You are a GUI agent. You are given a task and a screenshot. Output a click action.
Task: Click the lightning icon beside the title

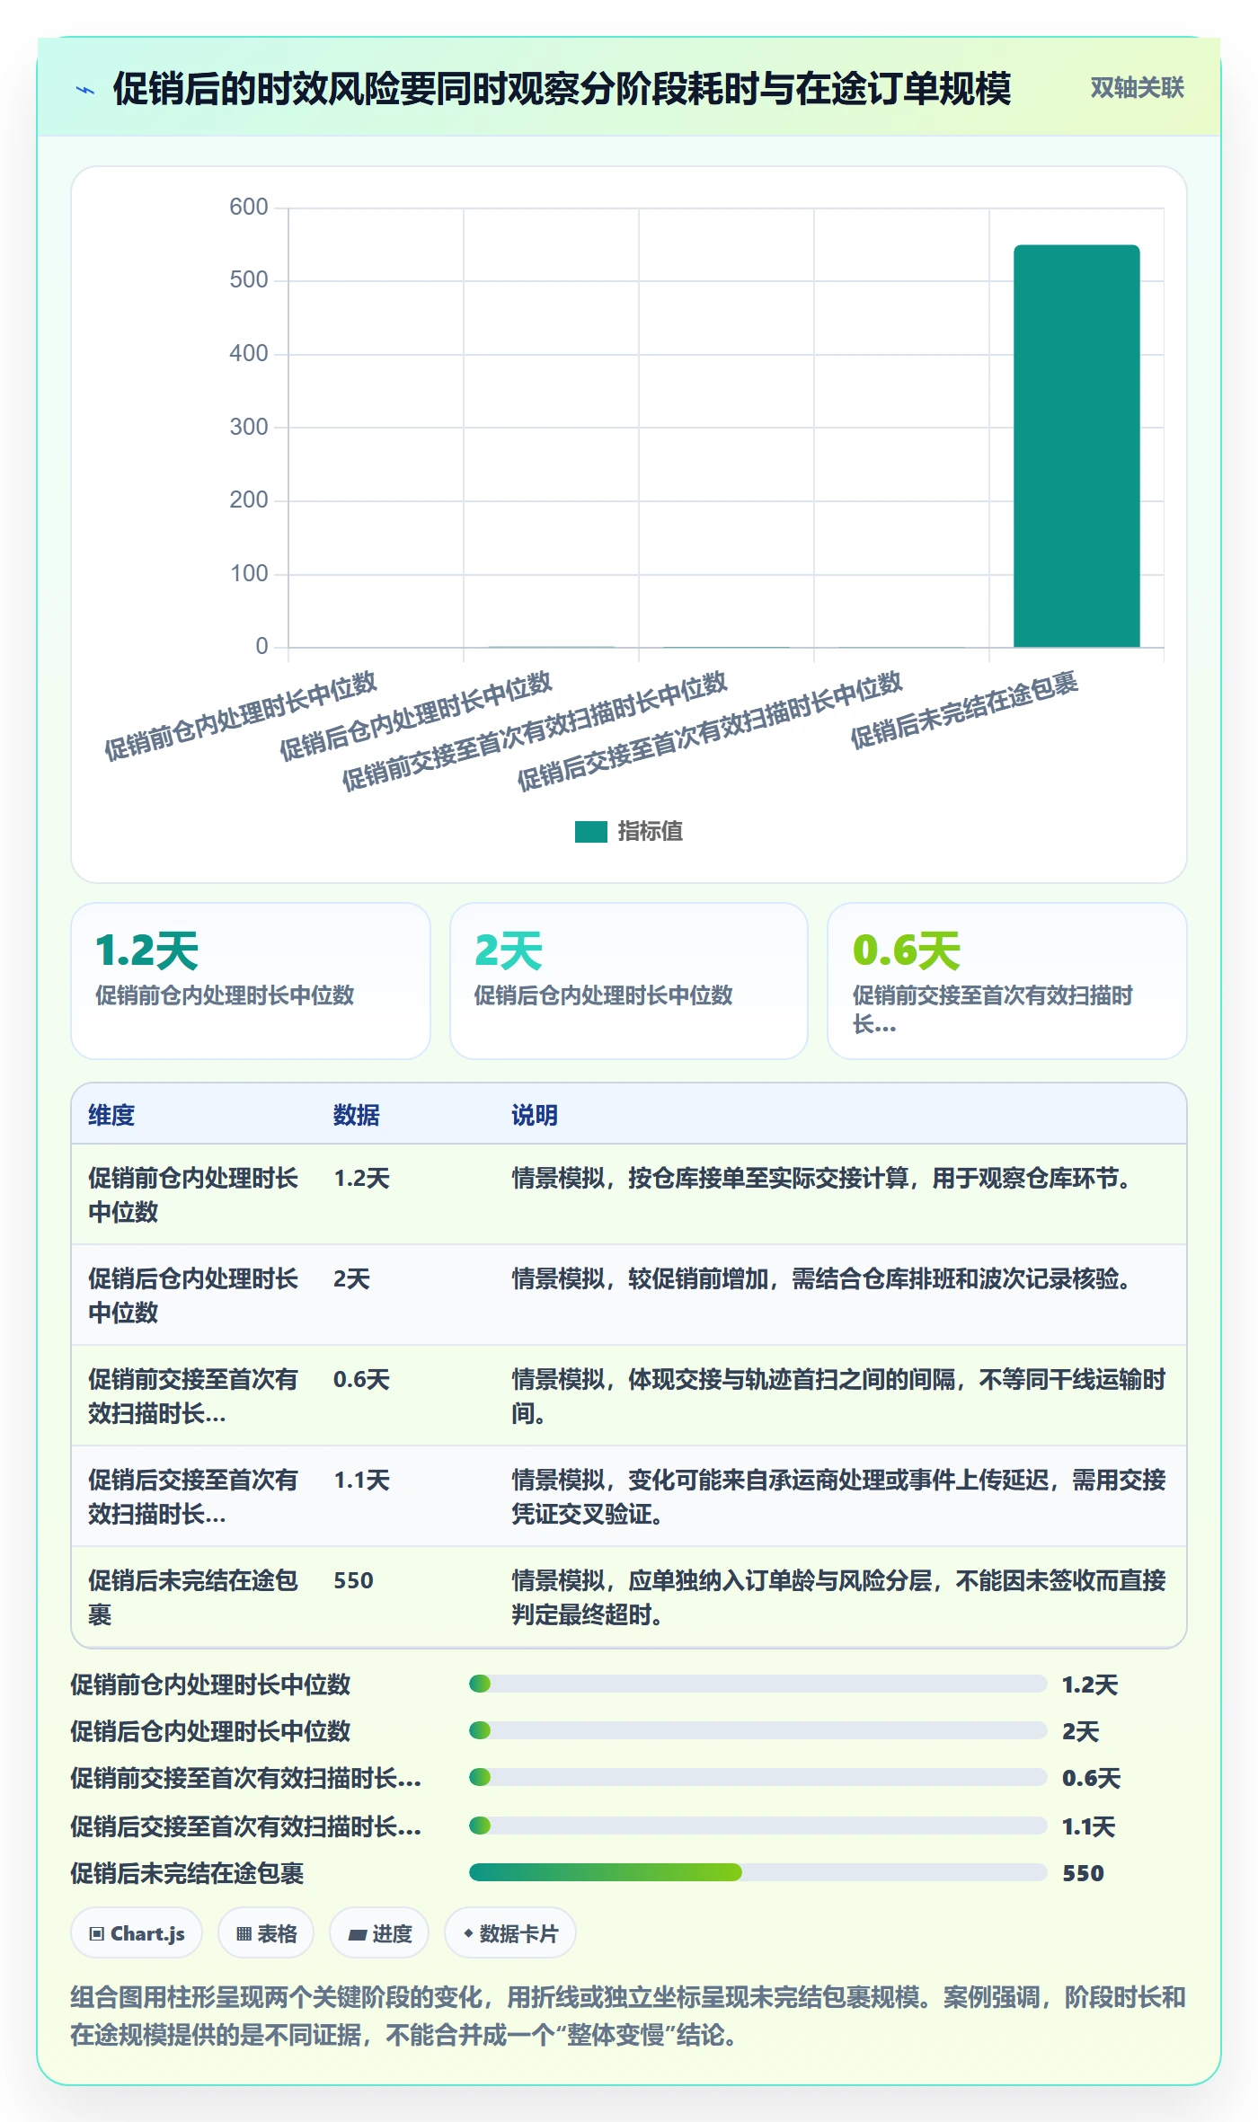[x=85, y=90]
